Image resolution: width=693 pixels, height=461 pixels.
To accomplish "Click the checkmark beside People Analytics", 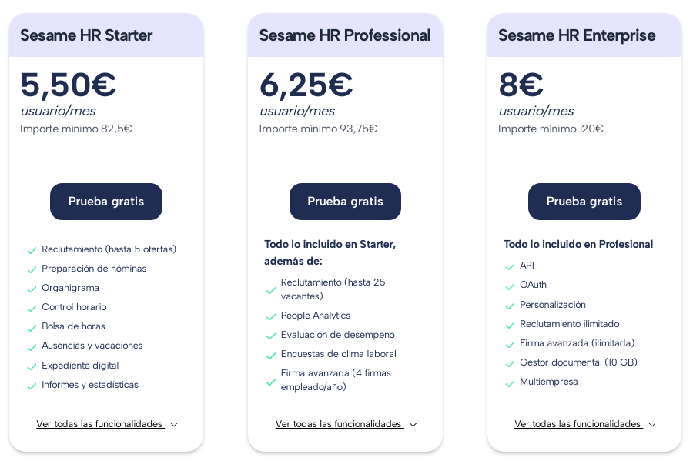I will (271, 316).
